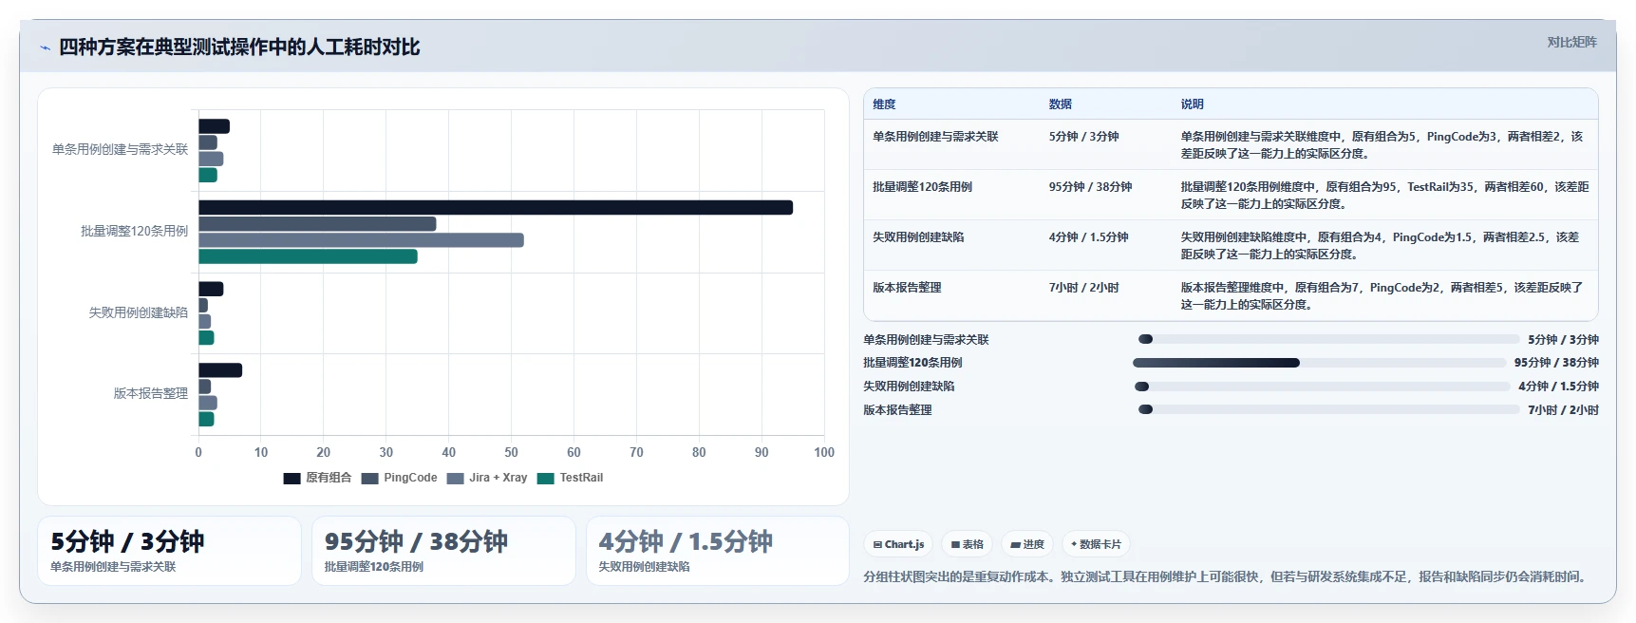
Task: Select the table cell 单条用例创建与需求关联
Action: tap(935, 137)
